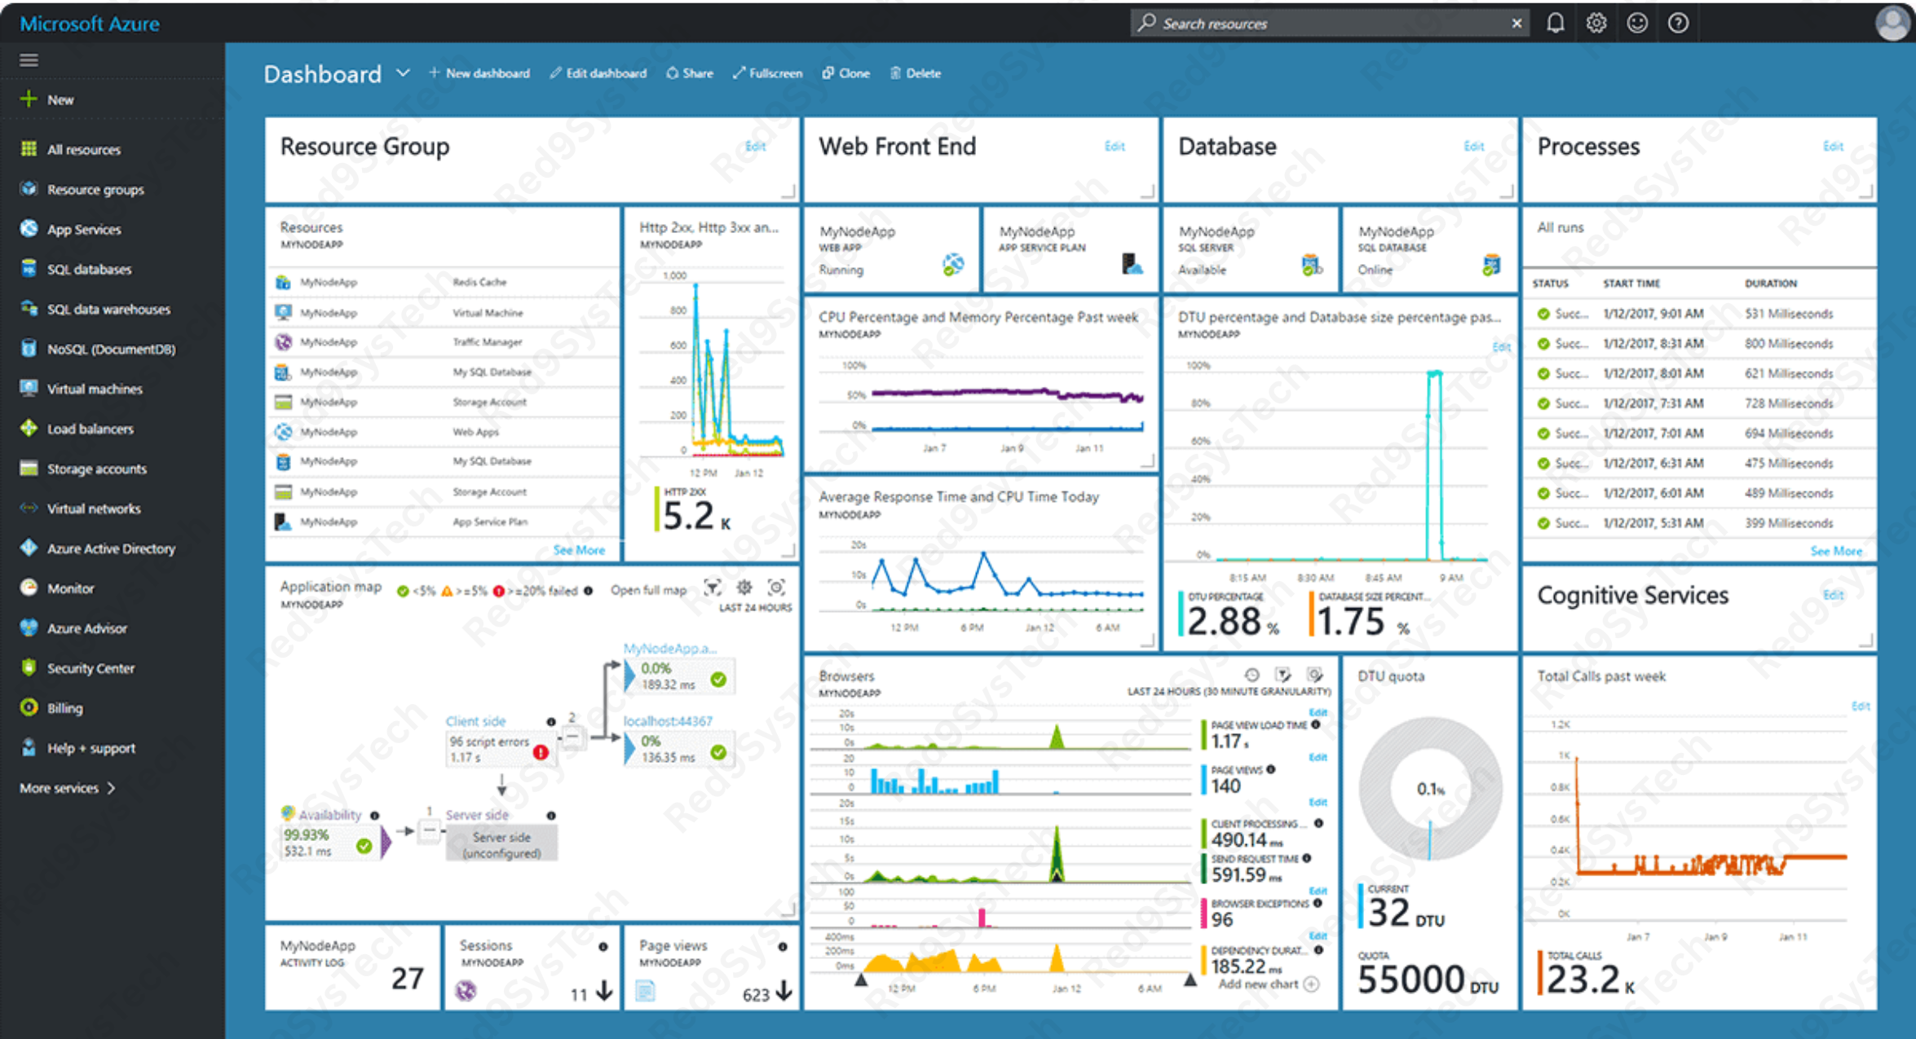Click See More under All runs list
The height and width of the screenshot is (1039, 1916).
point(1836,552)
